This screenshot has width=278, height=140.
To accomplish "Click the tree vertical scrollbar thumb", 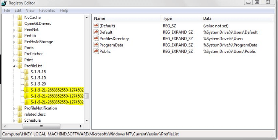I will pos(87,96).
